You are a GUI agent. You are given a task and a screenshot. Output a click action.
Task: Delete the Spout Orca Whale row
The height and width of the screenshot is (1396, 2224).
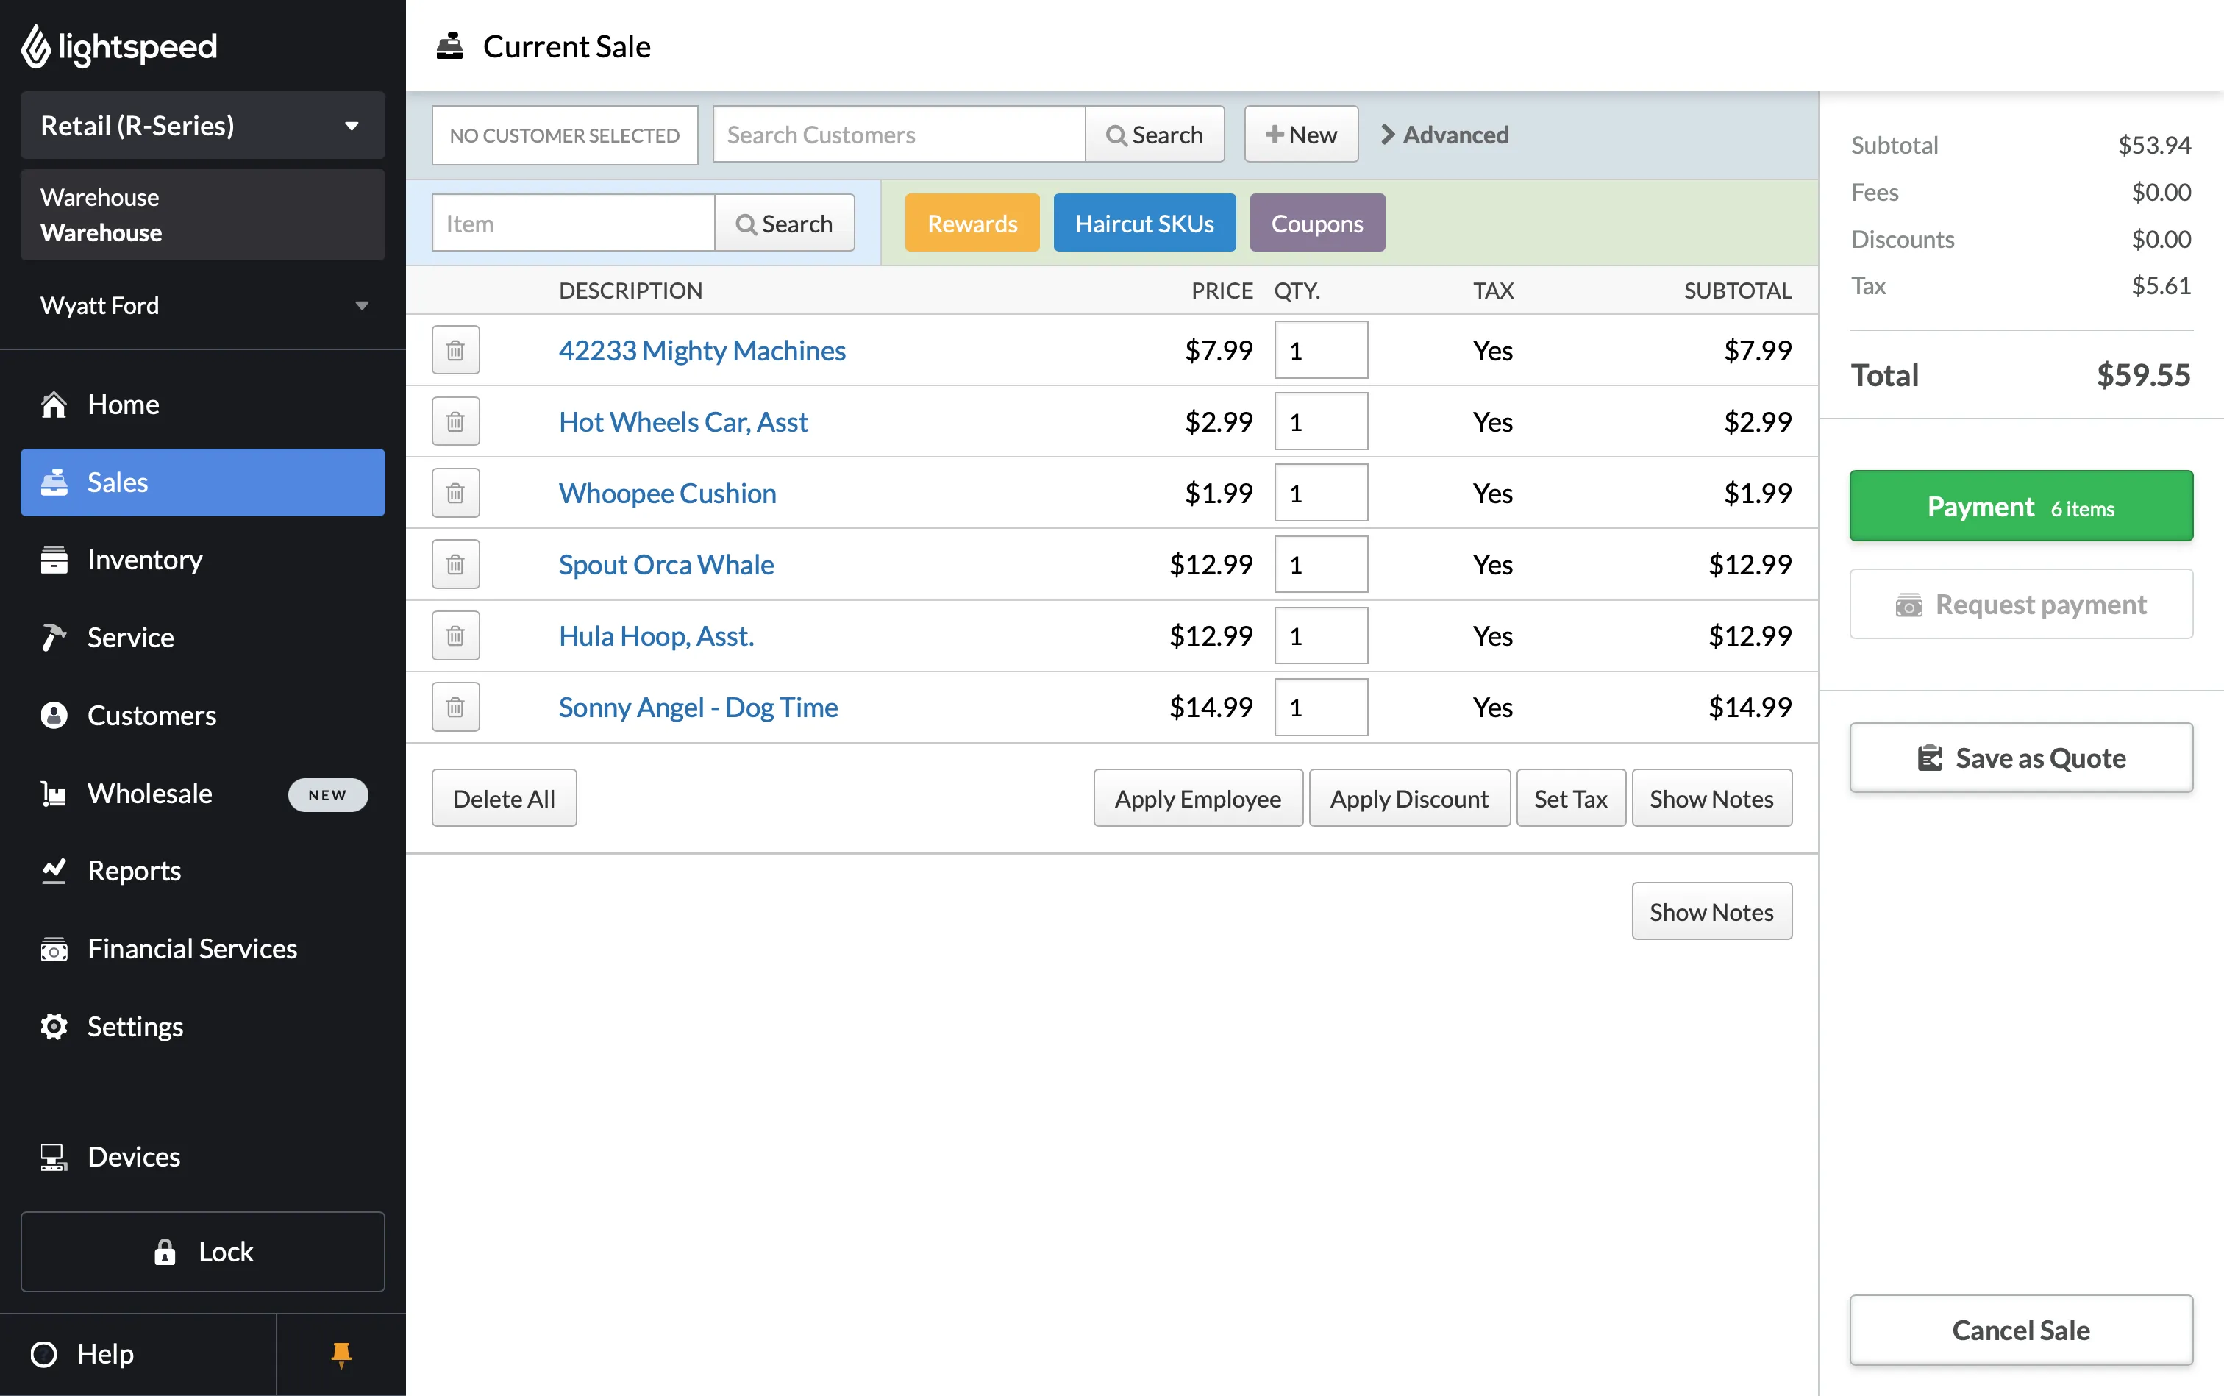[x=455, y=564]
